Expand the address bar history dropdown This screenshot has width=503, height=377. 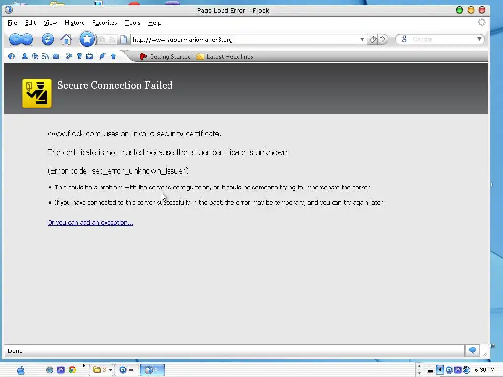click(362, 39)
